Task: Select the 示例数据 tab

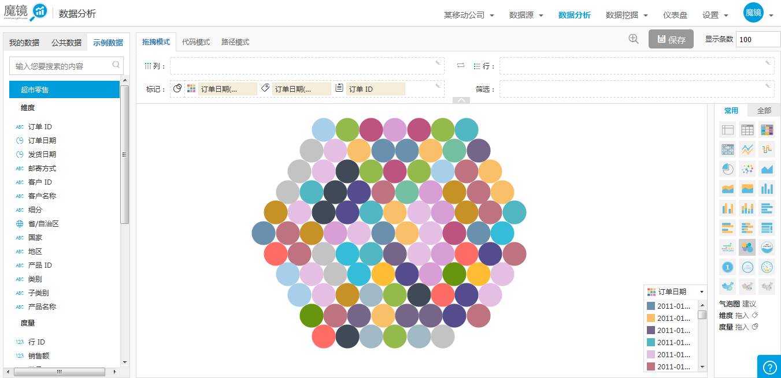Action: click(x=108, y=43)
